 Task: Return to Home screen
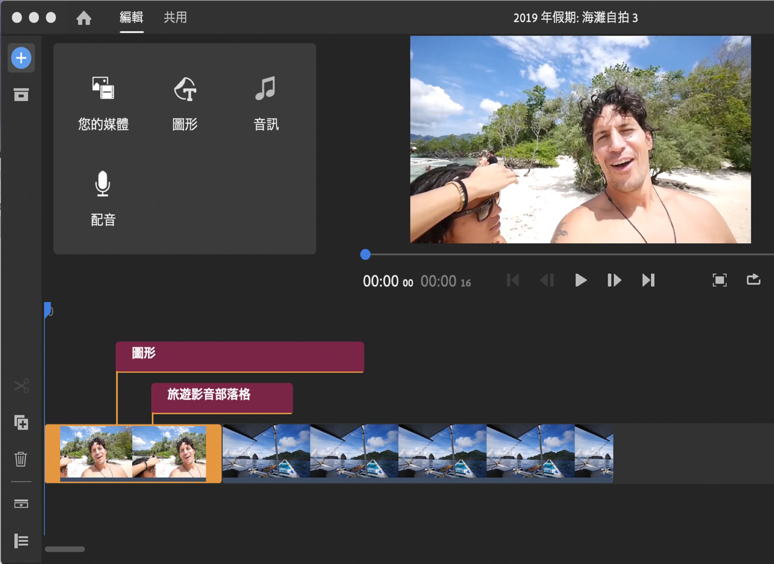83,18
